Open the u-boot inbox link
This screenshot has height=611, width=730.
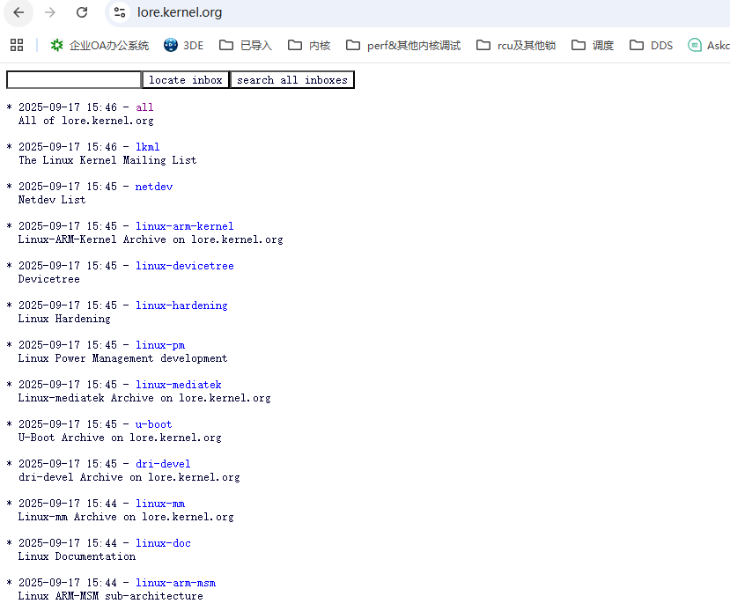153,424
